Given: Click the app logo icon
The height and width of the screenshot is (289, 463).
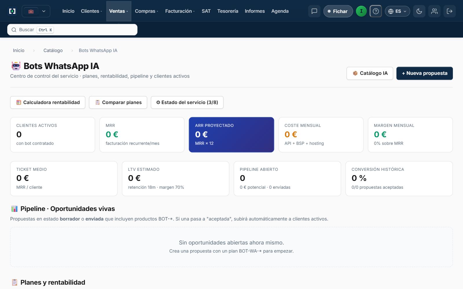Looking at the screenshot, I should pos(12,11).
